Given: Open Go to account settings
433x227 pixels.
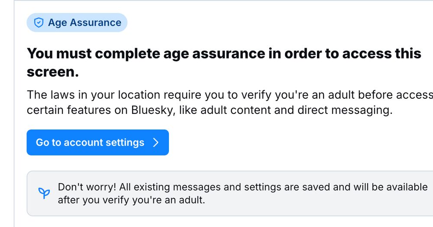Looking at the screenshot, I should [98, 143].
